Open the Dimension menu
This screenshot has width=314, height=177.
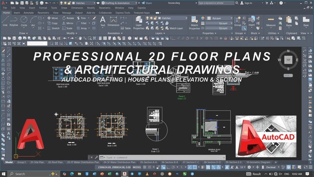[x=77, y=8]
